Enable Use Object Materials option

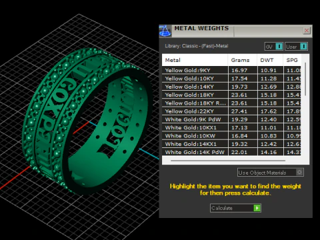click(299, 172)
